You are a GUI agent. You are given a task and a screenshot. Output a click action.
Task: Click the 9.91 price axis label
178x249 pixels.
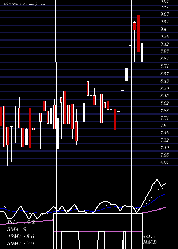coord(164,2)
